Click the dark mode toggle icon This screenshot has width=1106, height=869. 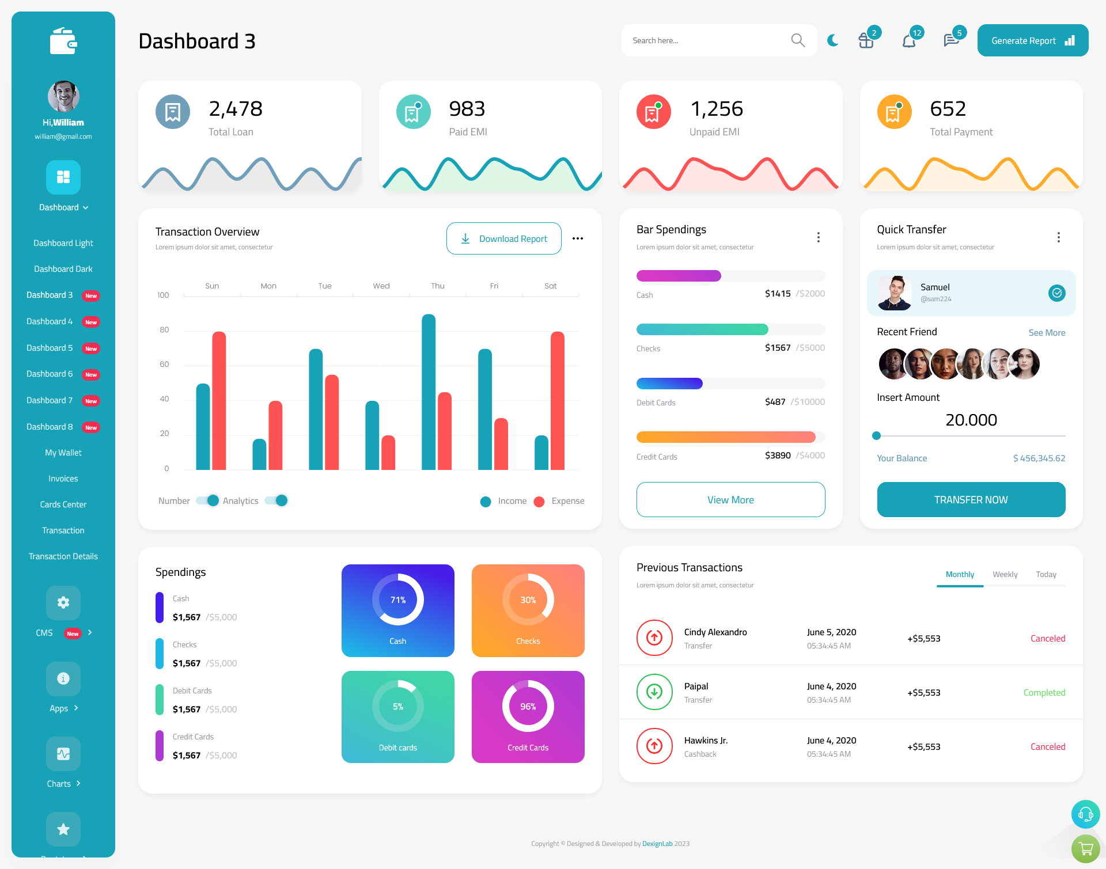point(833,40)
